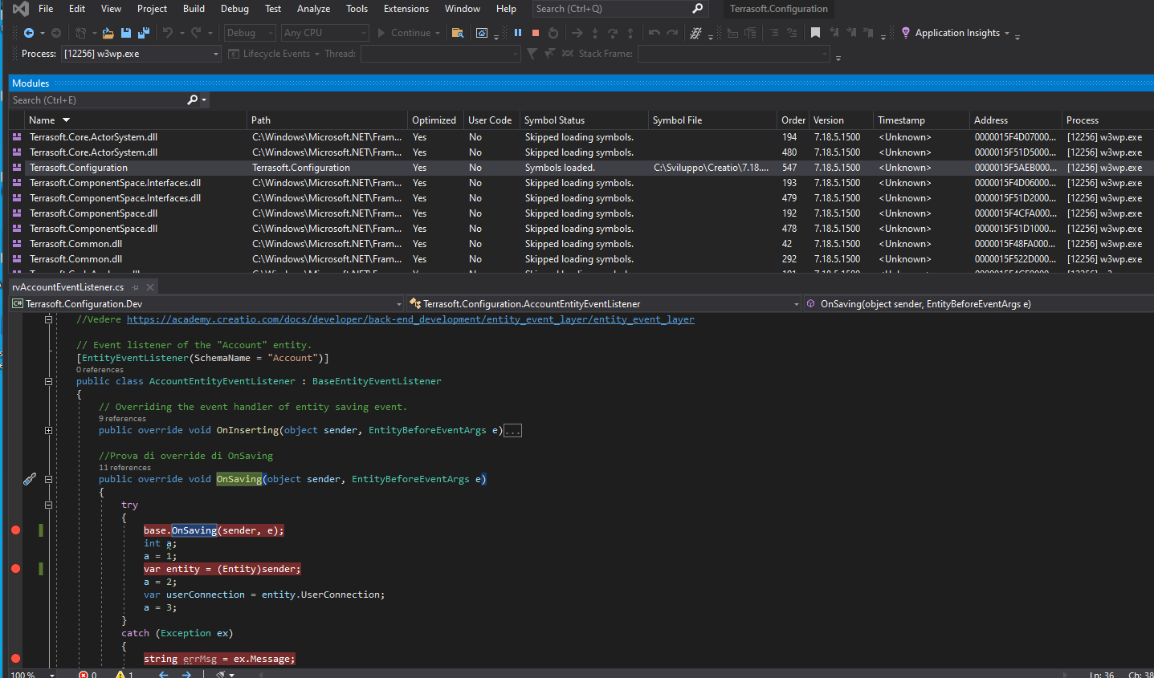Click the Step Out icon
The height and width of the screenshot is (678, 1154).
point(630,33)
